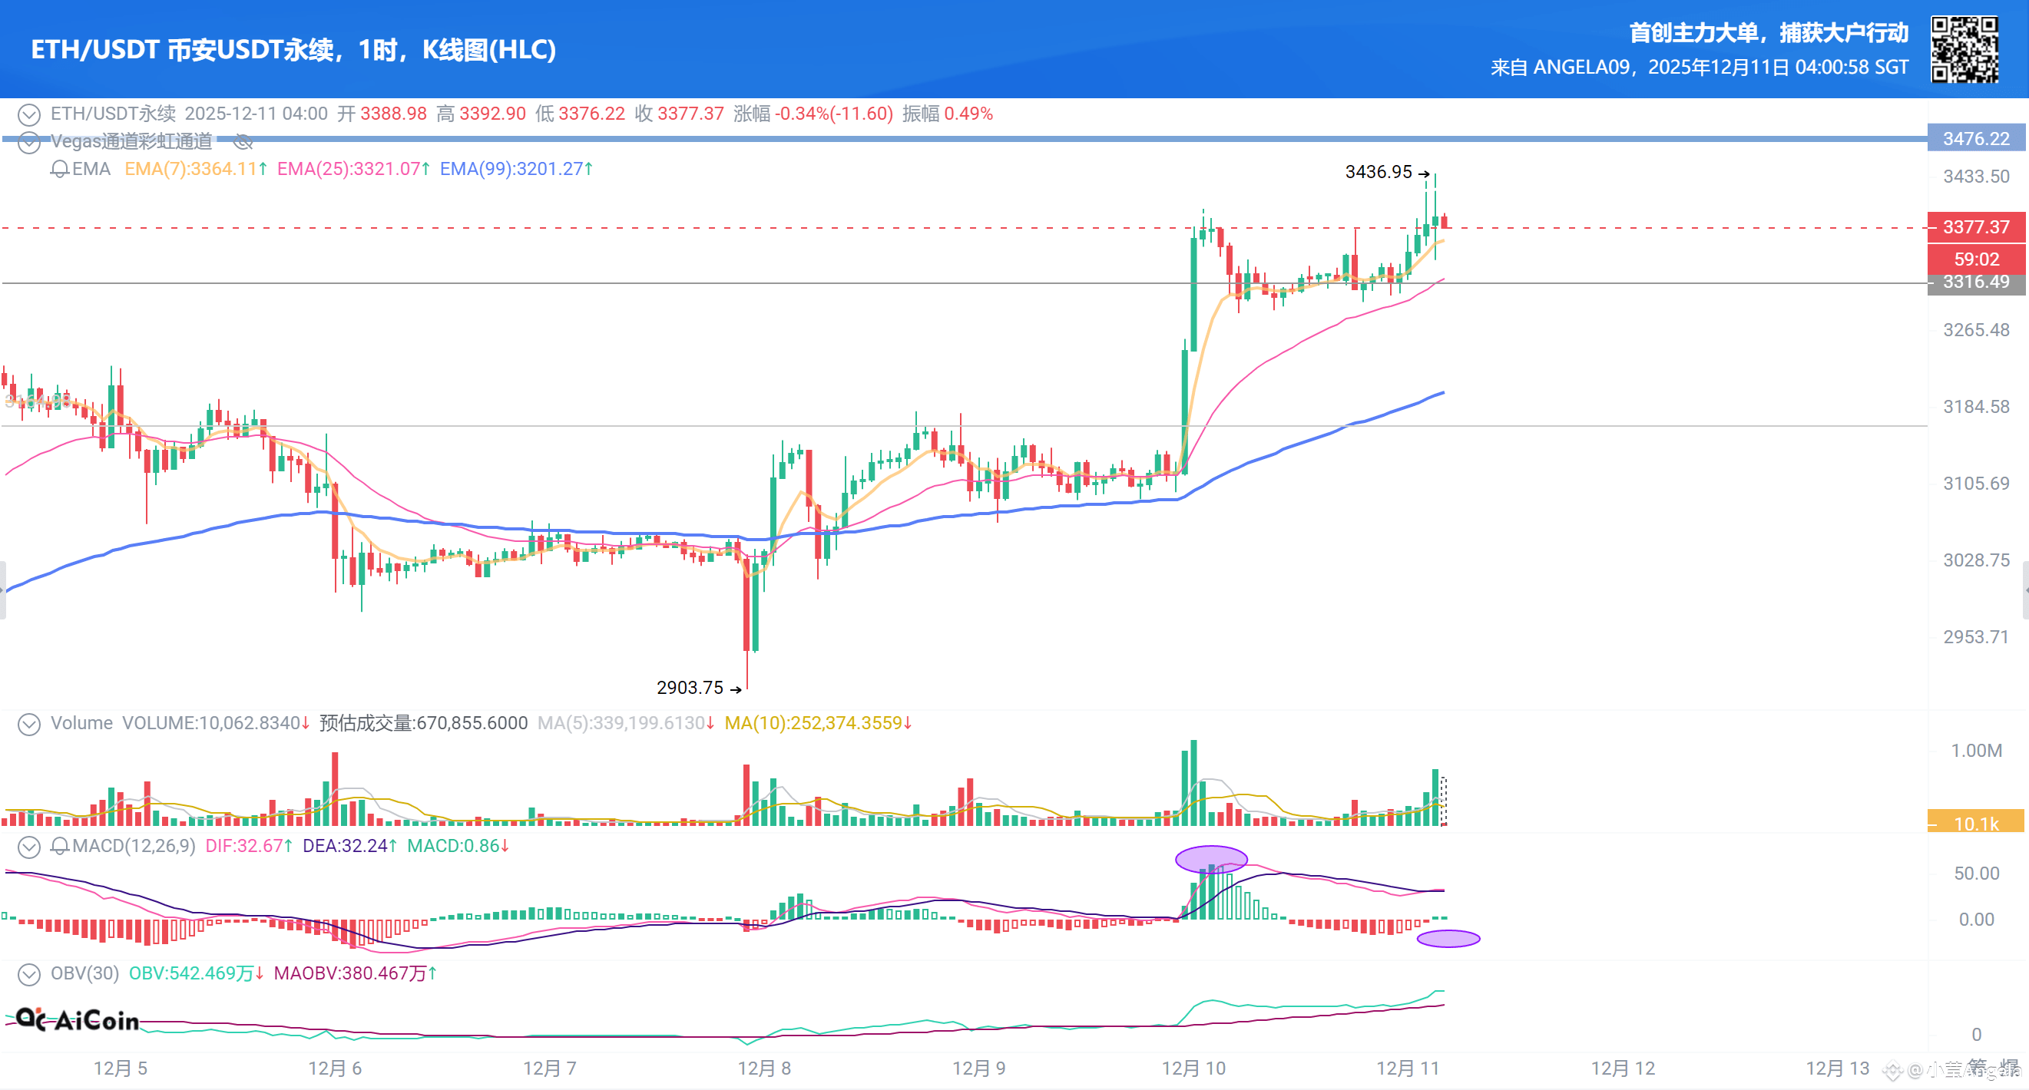This screenshot has width=2029, height=1090.
Task: Collapse the Vegas channel indicator row
Action: pos(29,143)
